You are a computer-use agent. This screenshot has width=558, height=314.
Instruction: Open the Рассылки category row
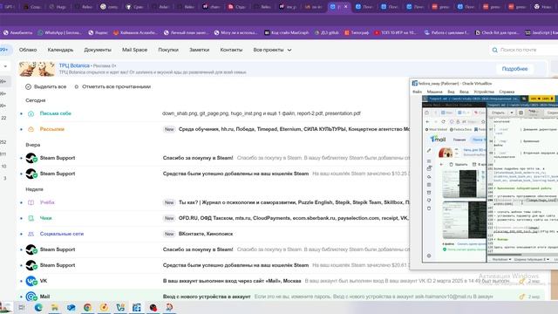tap(214, 129)
